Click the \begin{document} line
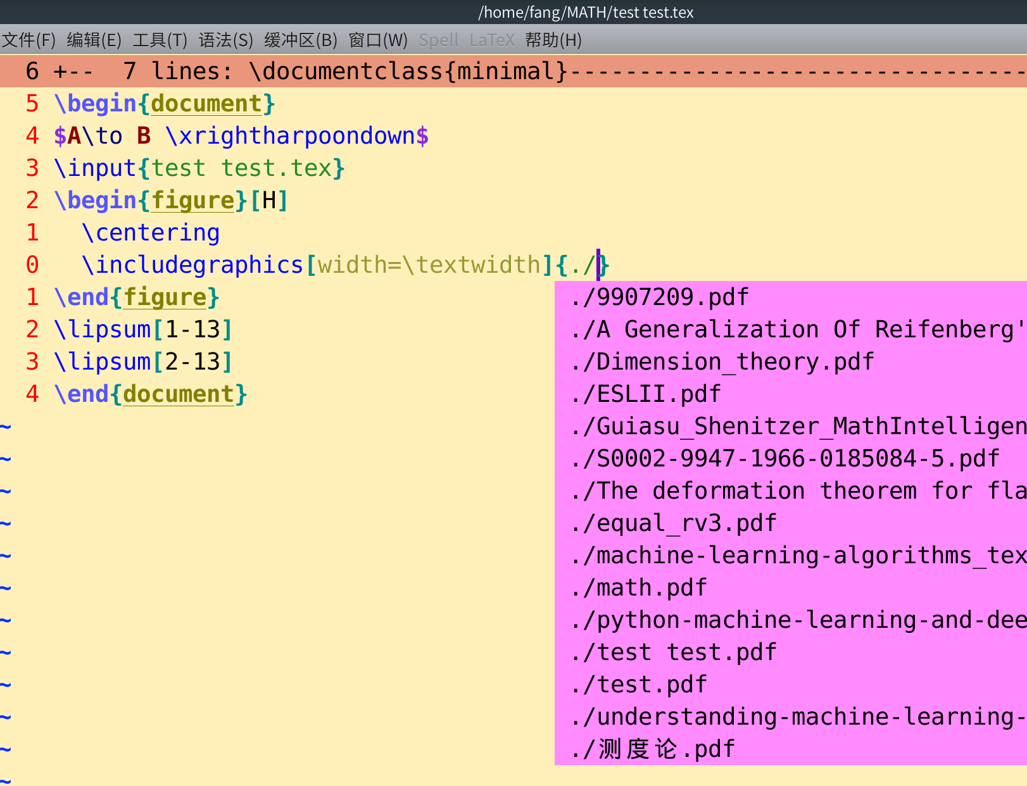Screen dimensions: 1027x786 coord(165,103)
